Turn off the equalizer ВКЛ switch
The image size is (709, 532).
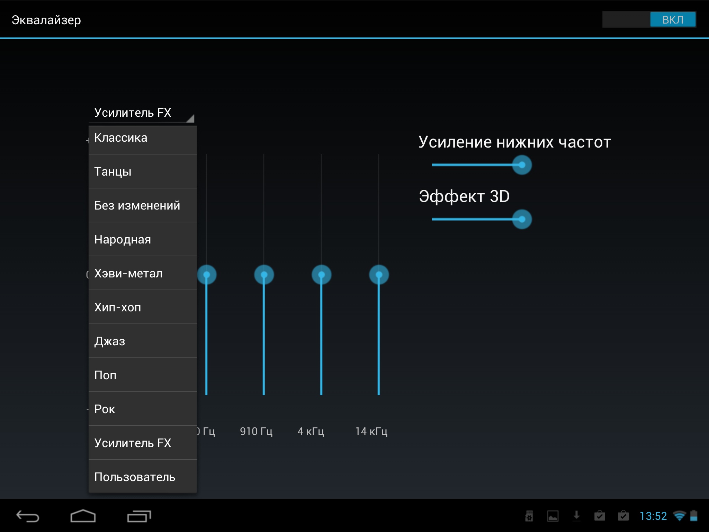pyautogui.click(x=649, y=19)
